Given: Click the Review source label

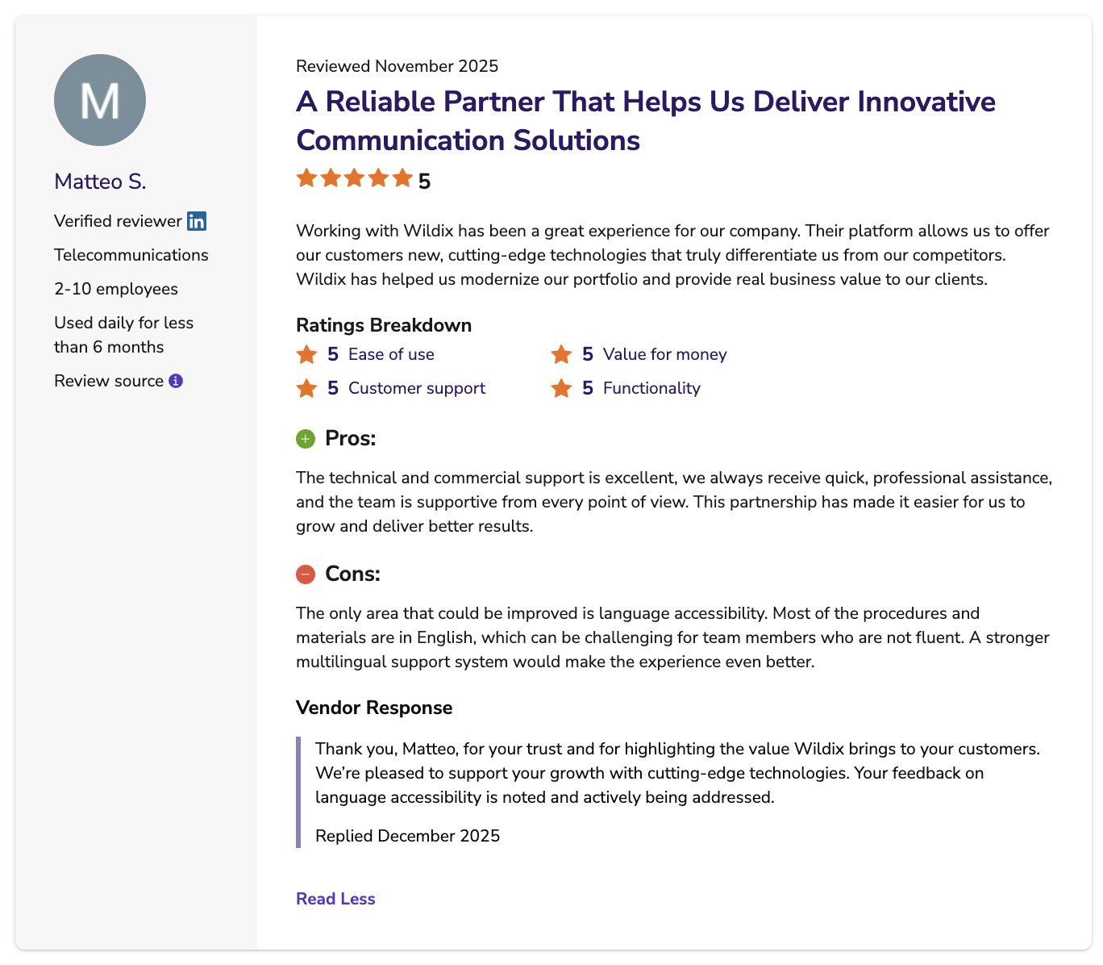Looking at the screenshot, I should (x=109, y=381).
